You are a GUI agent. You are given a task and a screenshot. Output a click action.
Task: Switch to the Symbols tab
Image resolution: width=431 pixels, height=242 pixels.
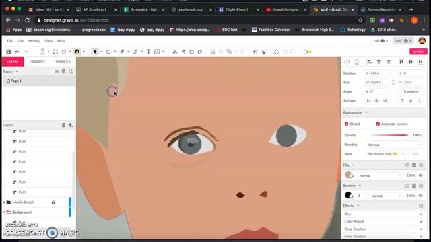(x=63, y=62)
